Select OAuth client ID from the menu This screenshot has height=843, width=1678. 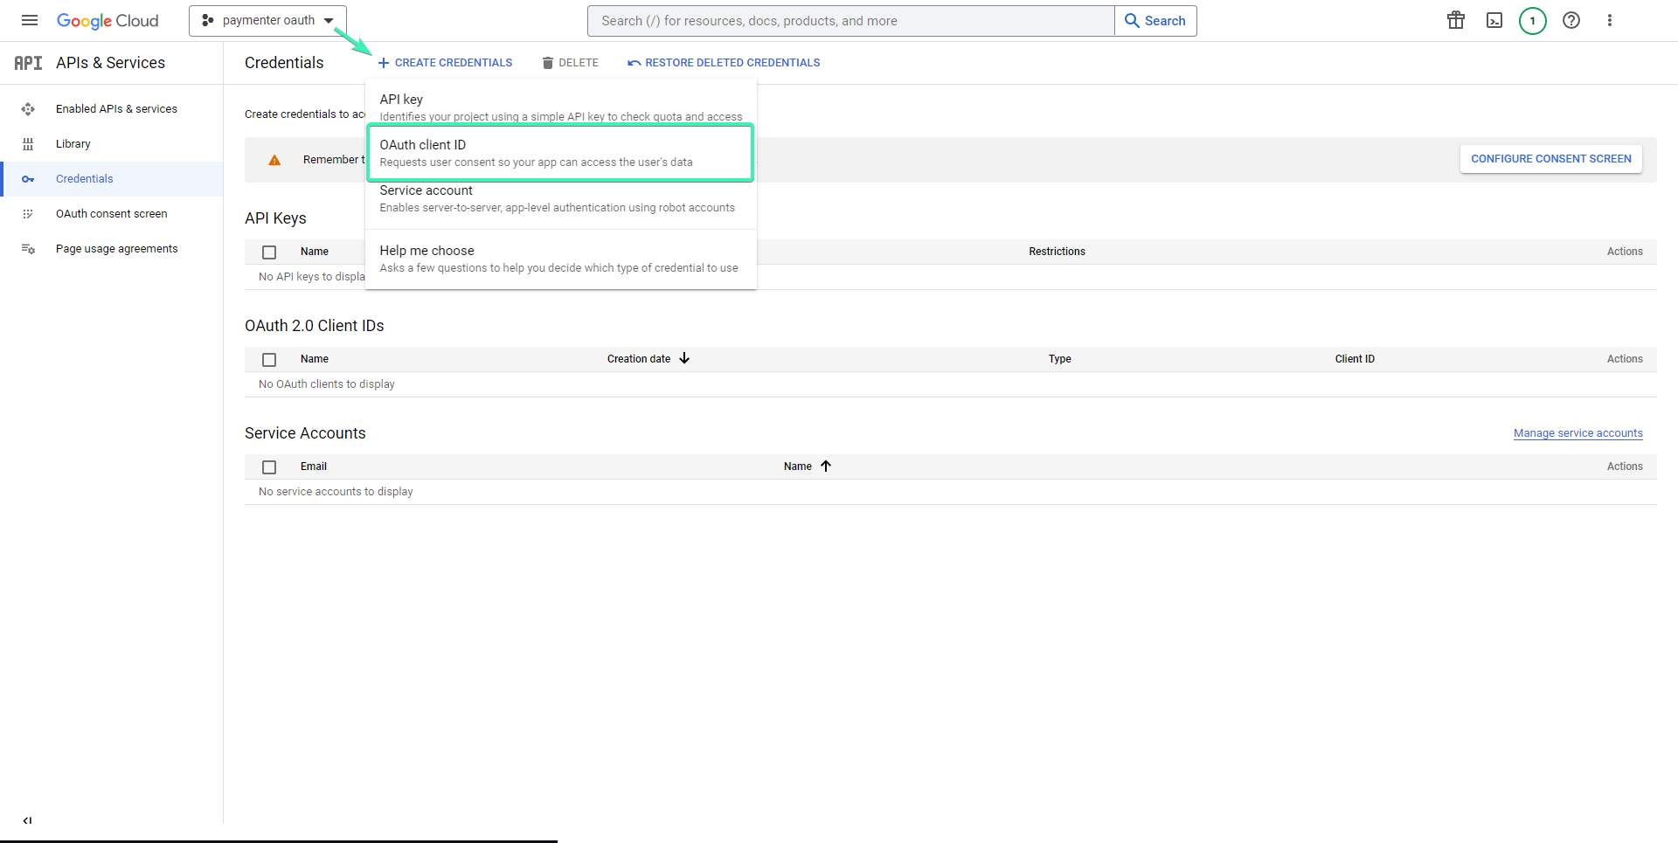tap(560, 152)
